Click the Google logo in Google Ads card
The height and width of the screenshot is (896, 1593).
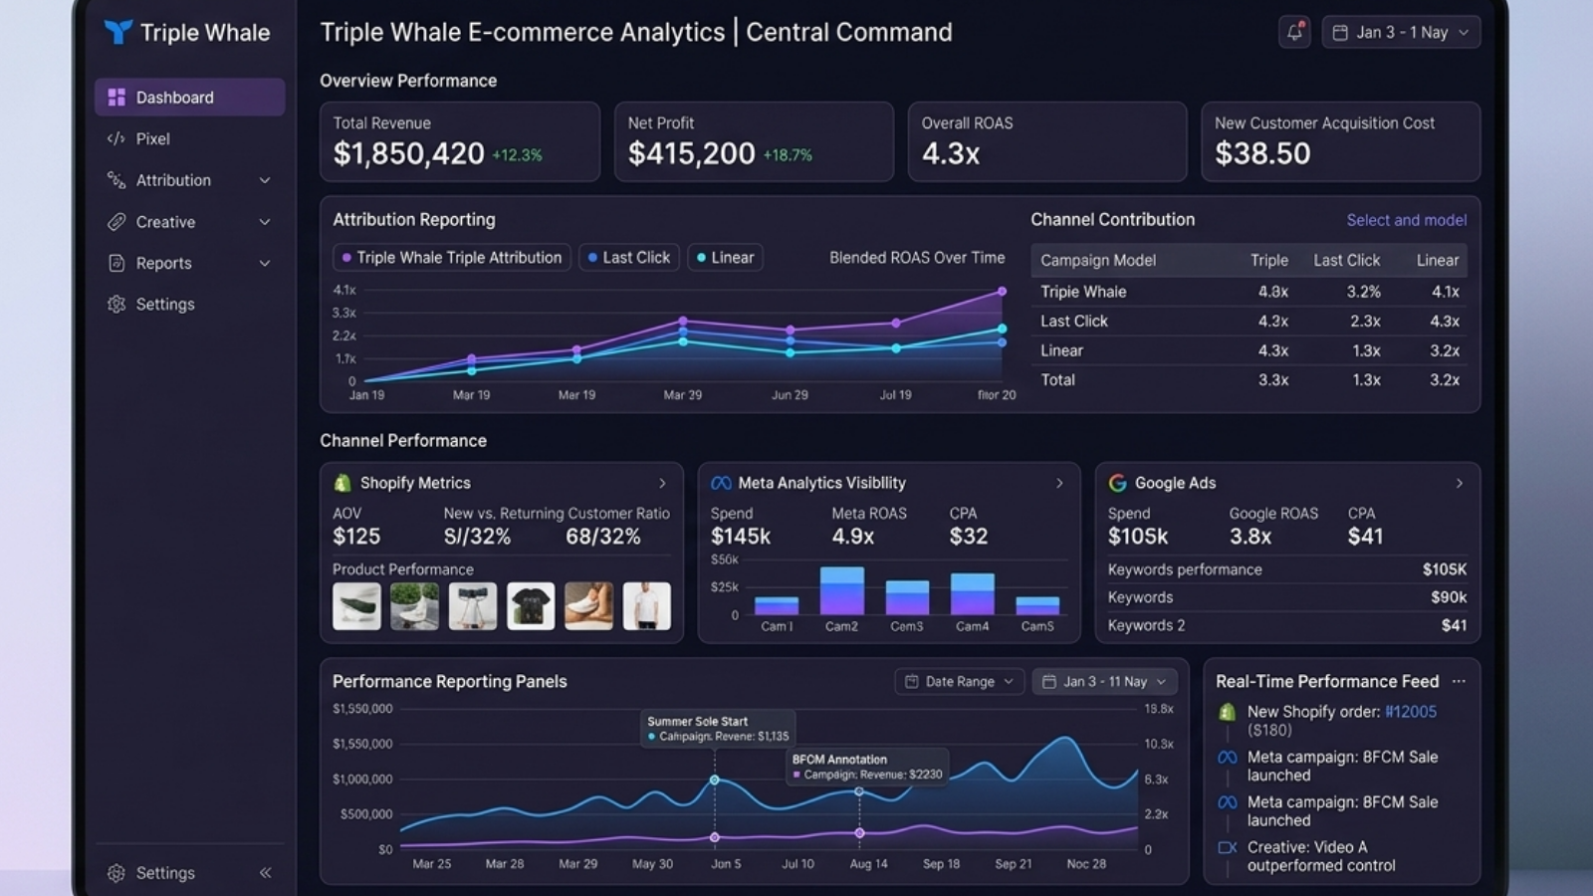[1117, 483]
